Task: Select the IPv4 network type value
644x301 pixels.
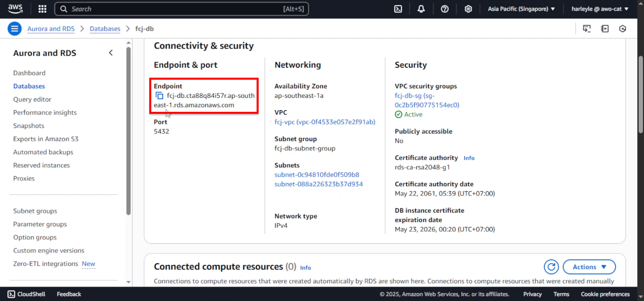Action: click(281, 226)
